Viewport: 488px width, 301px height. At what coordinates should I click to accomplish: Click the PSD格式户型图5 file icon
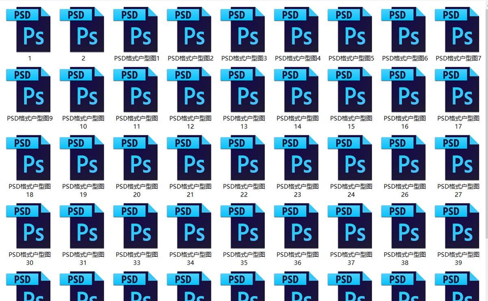pos(351,30)
